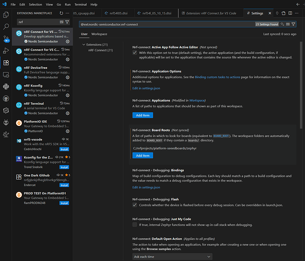Refresh the extensions marketplace list
The image size is (305, 261).
pos(61,13)
